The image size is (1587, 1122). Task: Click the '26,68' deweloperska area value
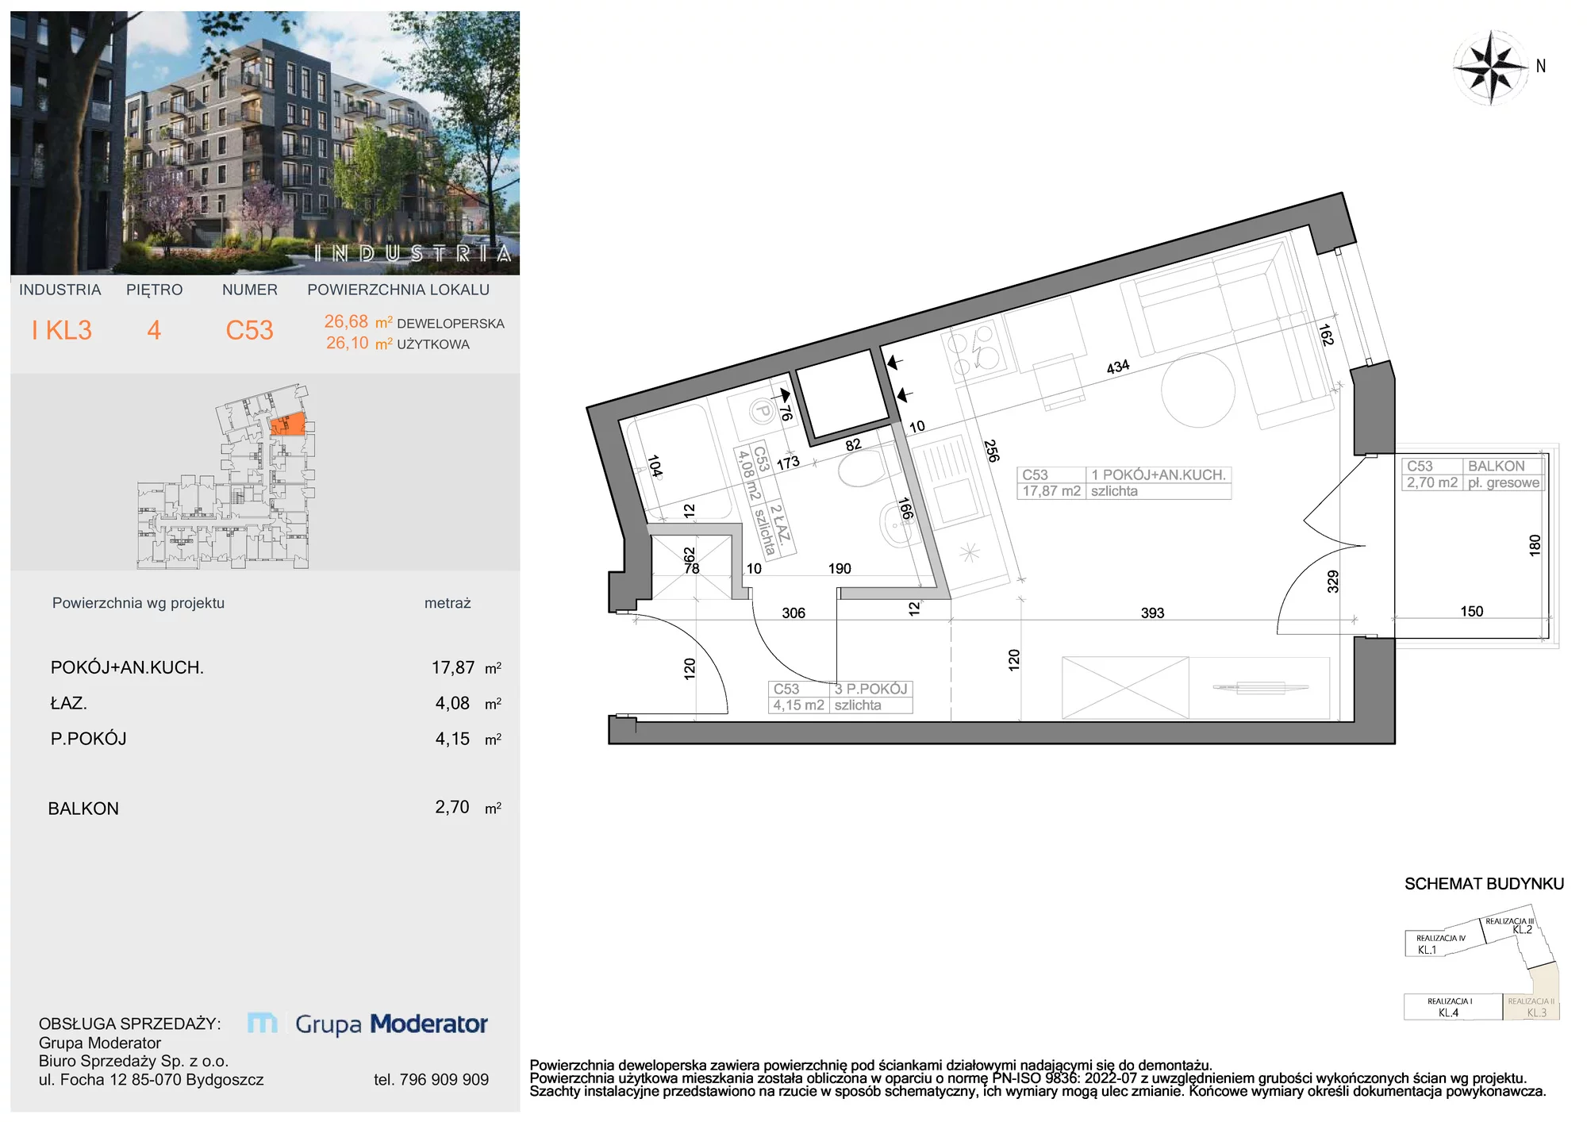point(346,321)
